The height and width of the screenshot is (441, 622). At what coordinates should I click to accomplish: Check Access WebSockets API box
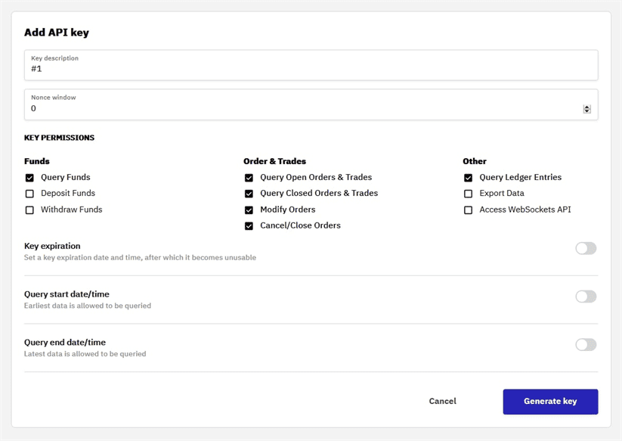pyautogui.click(x=468, y=210)
